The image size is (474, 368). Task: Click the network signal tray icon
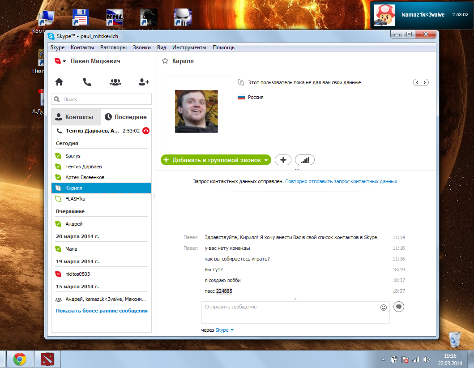(x=416, y=359)
